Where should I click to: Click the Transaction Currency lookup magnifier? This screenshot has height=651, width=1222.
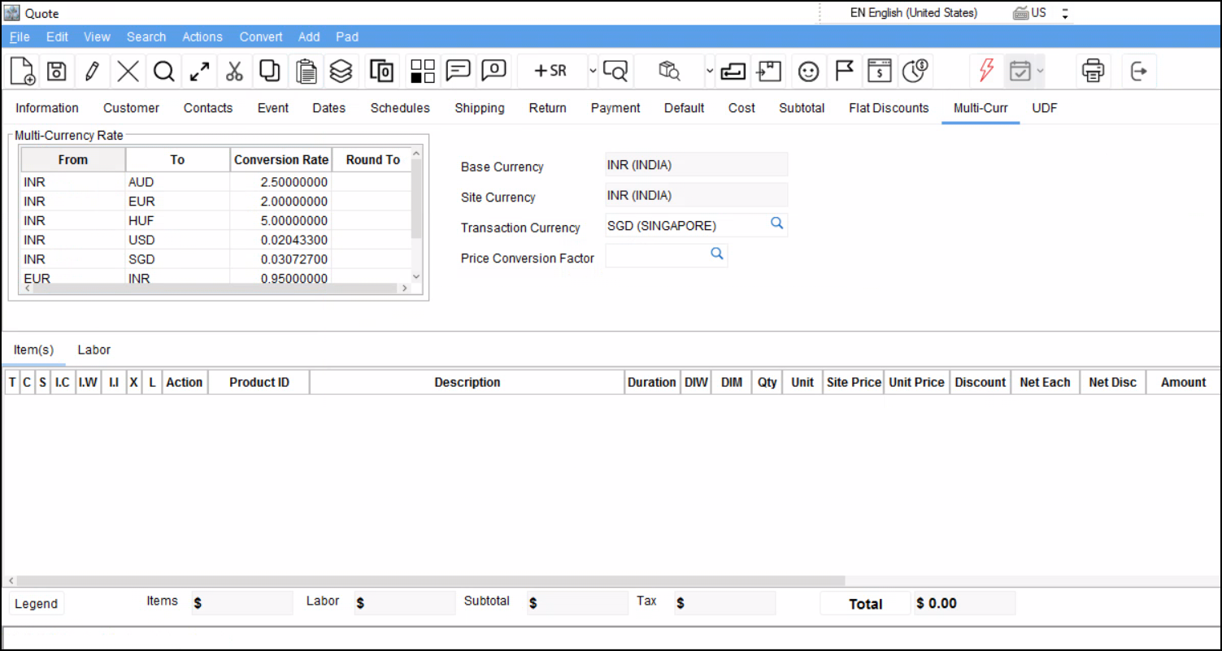point(776,224)
